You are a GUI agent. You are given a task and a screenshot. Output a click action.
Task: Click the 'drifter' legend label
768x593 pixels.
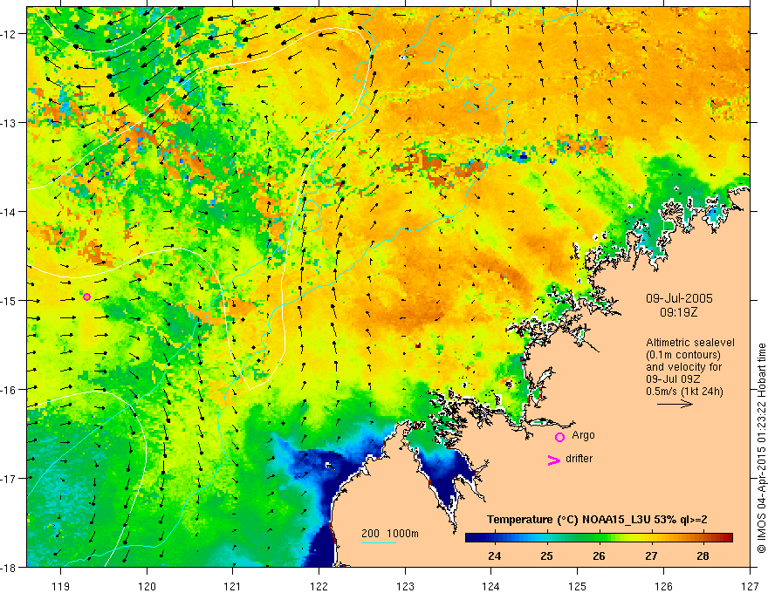579,459
